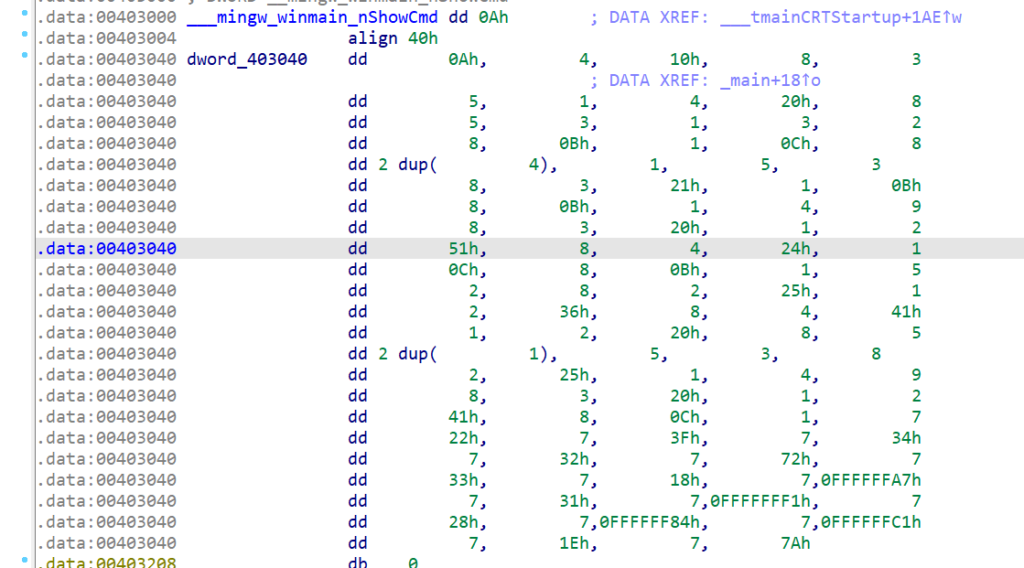
Task: Click the highlighted blue .data:00403040 address
Action: pyautogui.click(x=106, y=249)
